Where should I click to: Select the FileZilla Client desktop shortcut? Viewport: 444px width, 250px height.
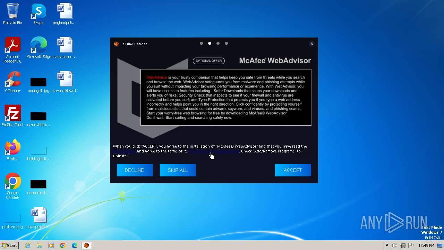coord(12,116)
